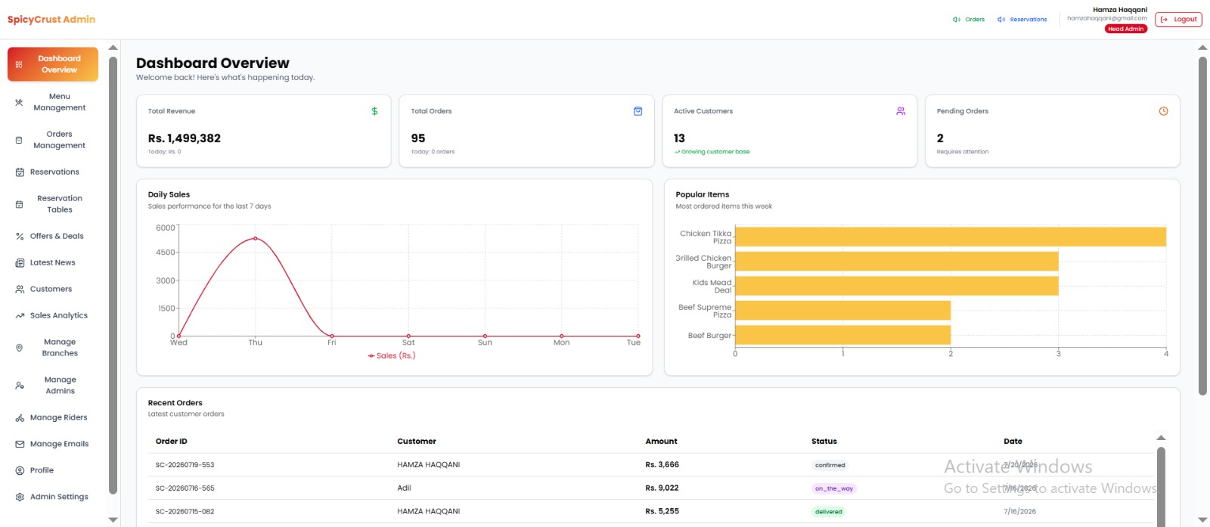Screen dimensions: 1210x527
Task: Click the confirmed status badge
Action: click(830, 465)
